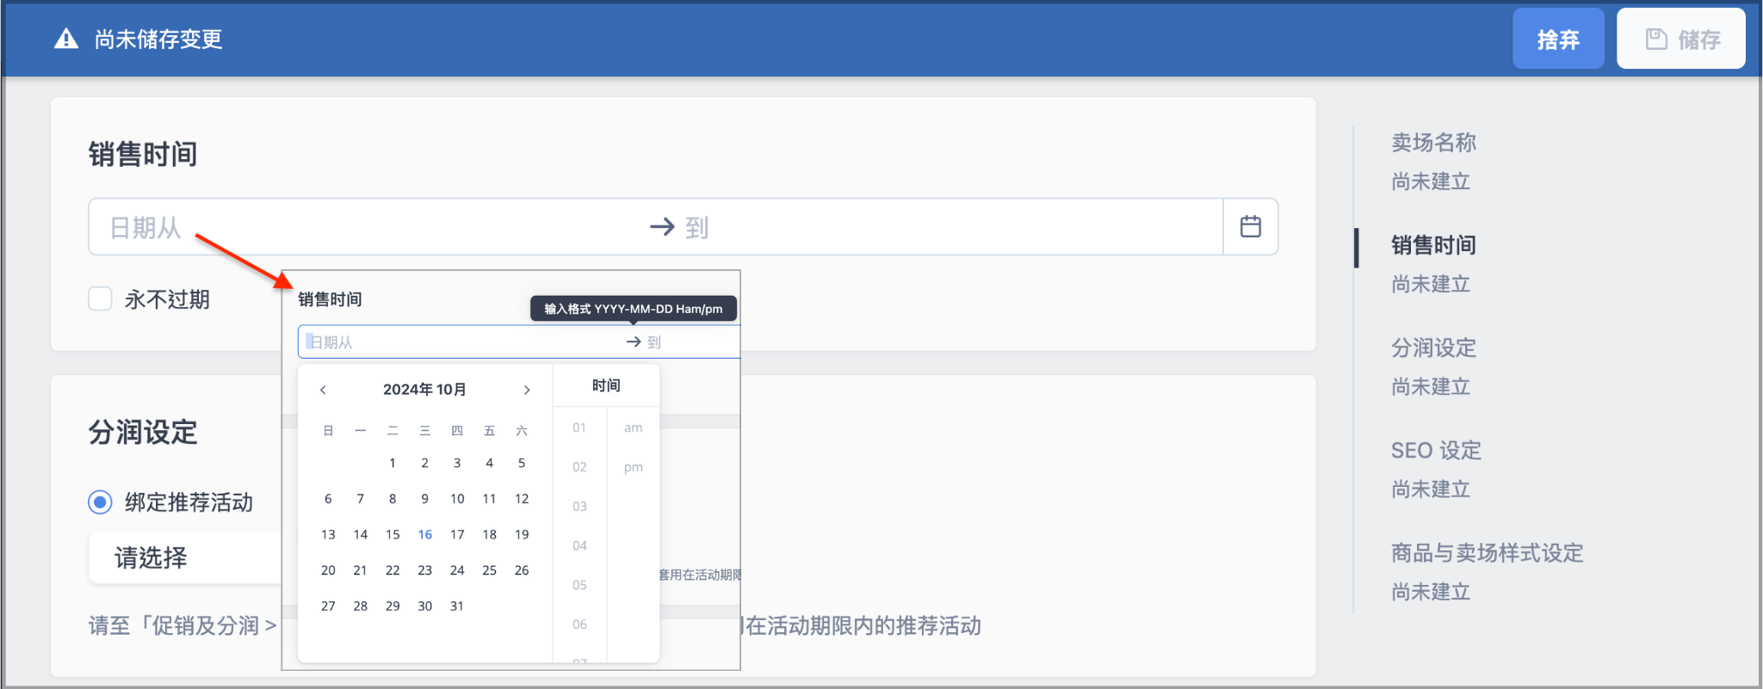
Task: Select October 10 in the calendar
Action: pos(457,499)
